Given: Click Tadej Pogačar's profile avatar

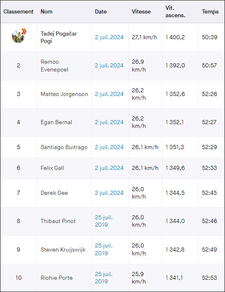Looking at the screenshot, I should coord(18,37).
